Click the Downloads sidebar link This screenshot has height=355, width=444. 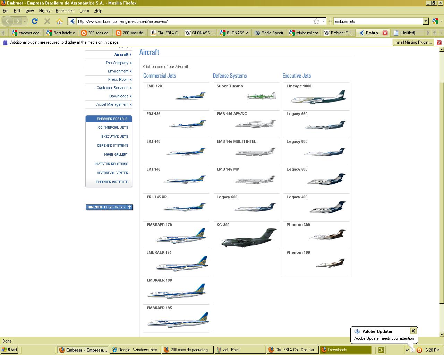pos(119,96)
